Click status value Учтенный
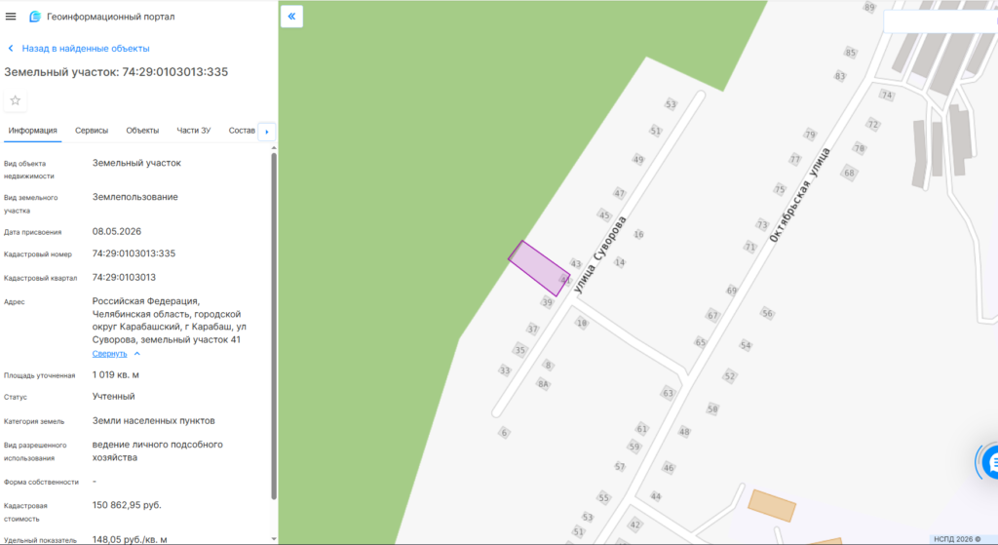 pyautogui.click(x=113, y=397)
